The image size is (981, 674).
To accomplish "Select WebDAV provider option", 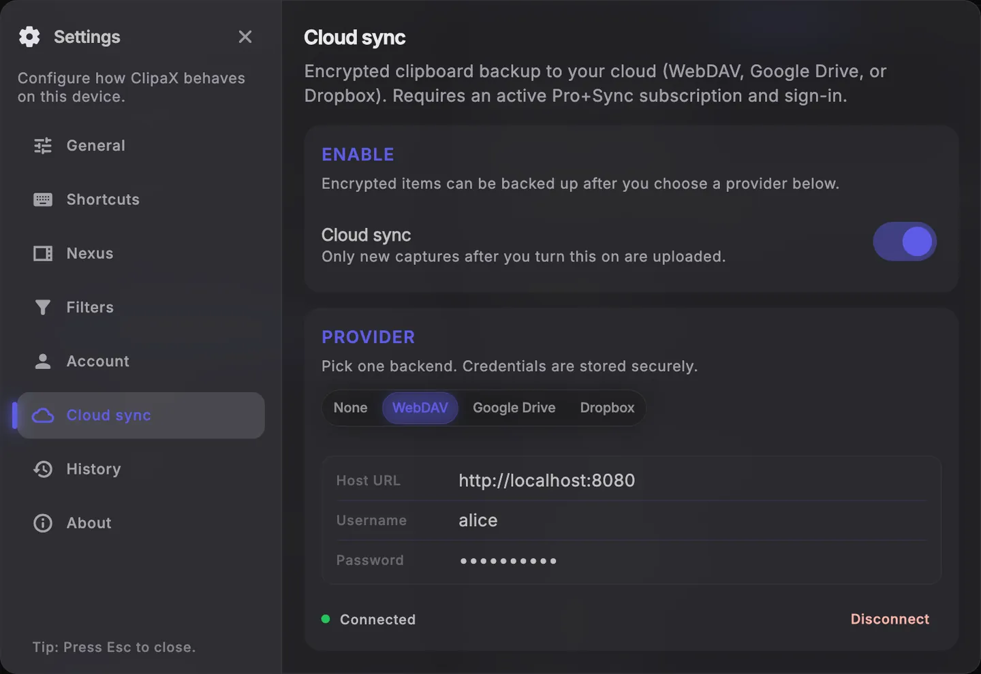I will tap(420, 408).
